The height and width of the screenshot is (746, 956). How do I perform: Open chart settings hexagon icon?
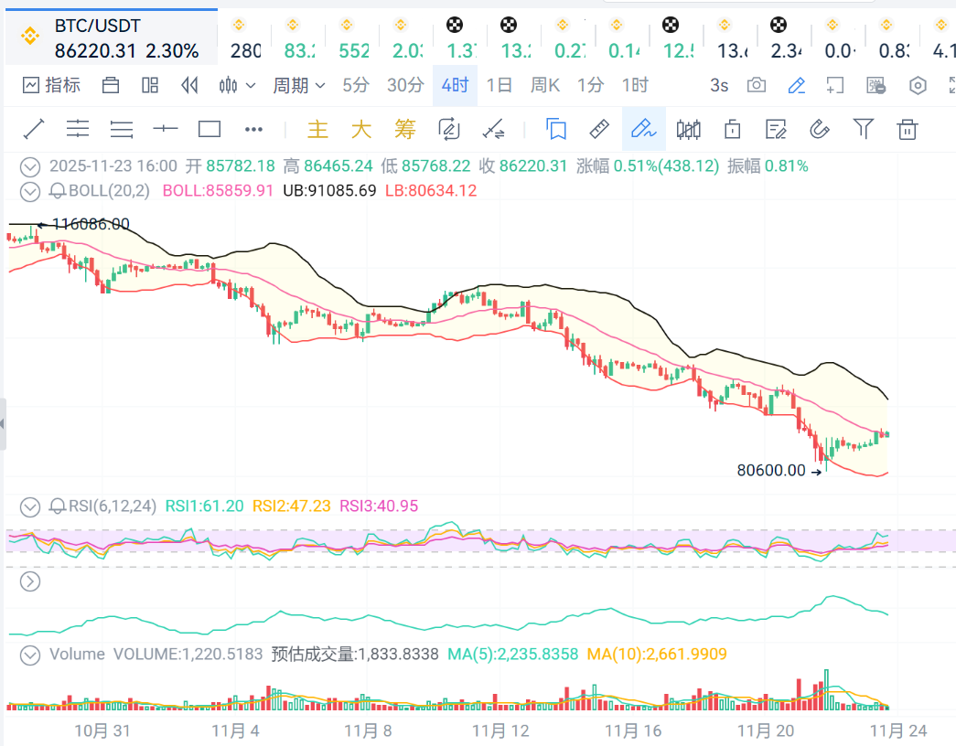coord(918,86)
